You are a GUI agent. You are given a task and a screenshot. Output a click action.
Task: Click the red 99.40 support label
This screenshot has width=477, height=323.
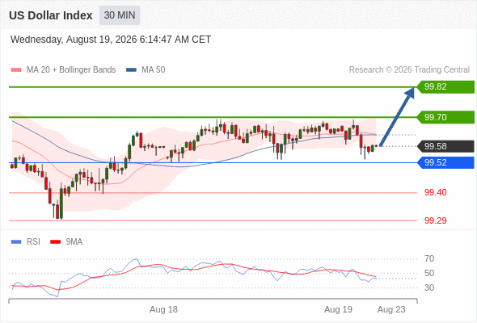436,192
